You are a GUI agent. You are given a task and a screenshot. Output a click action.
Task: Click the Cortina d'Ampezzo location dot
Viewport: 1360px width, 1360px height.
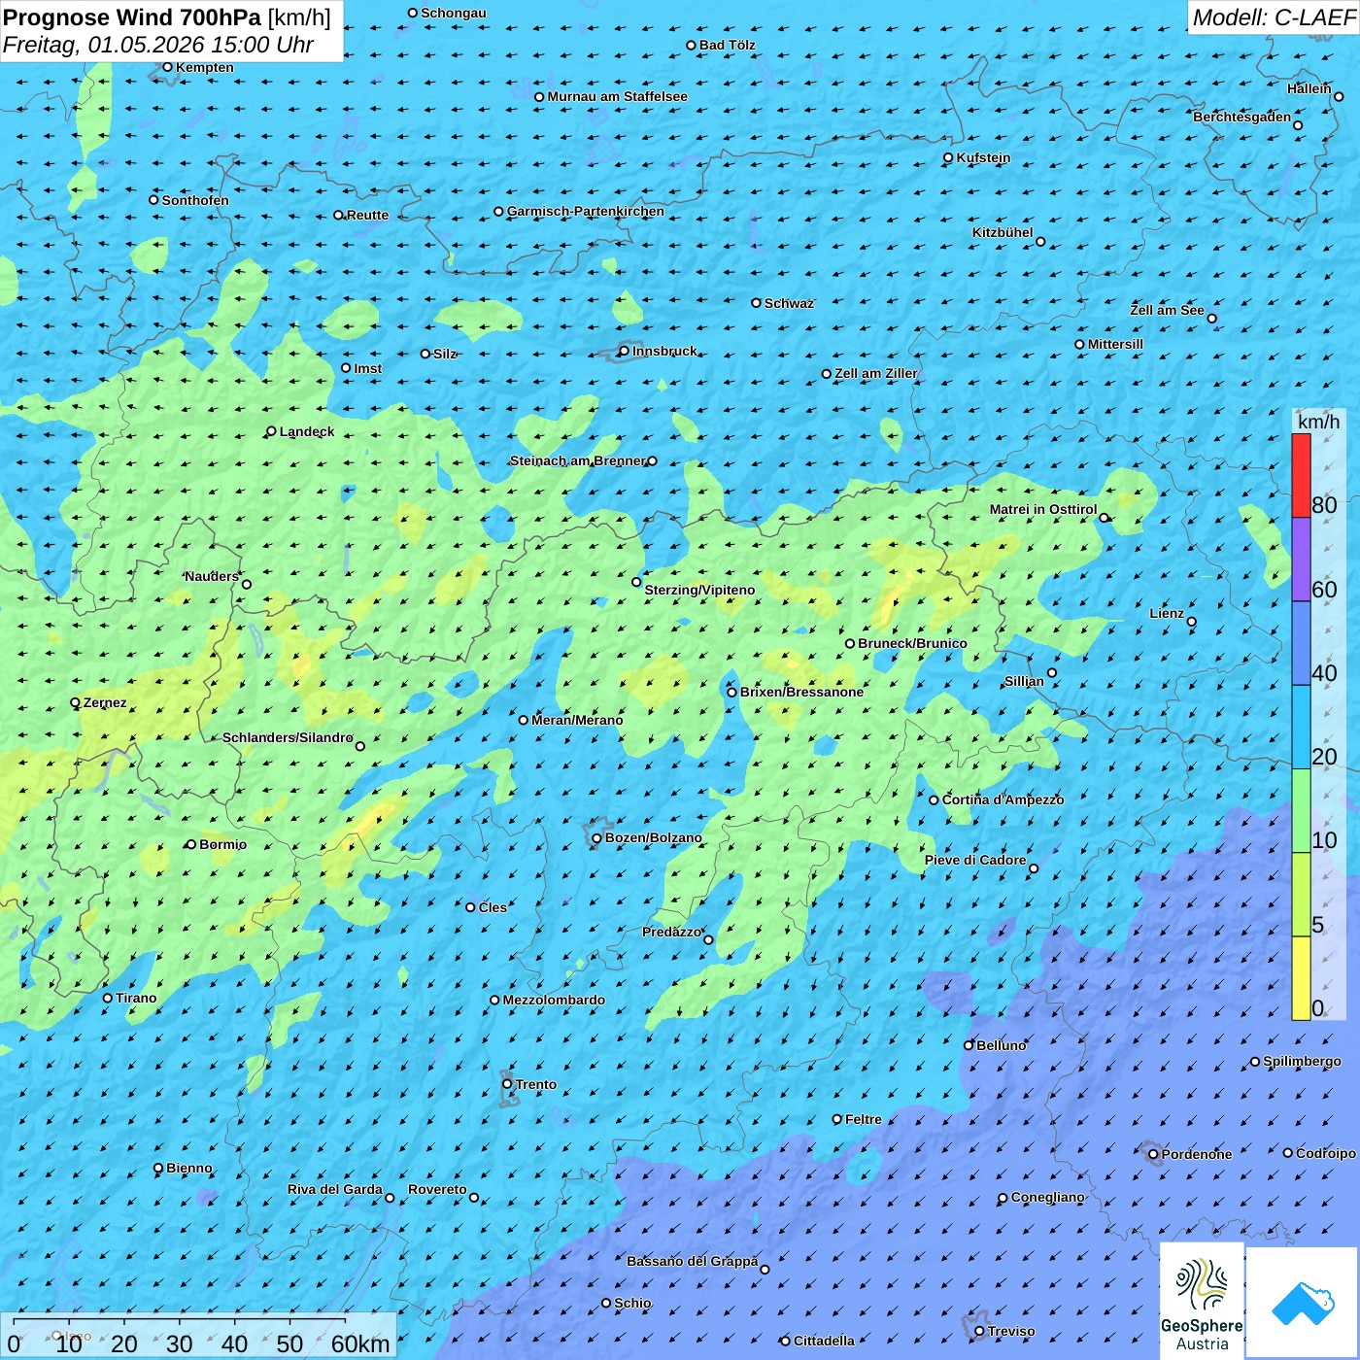[935, 800]
